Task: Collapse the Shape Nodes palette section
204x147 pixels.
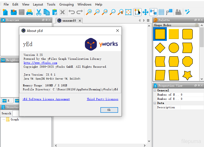Action: [197, 25]
